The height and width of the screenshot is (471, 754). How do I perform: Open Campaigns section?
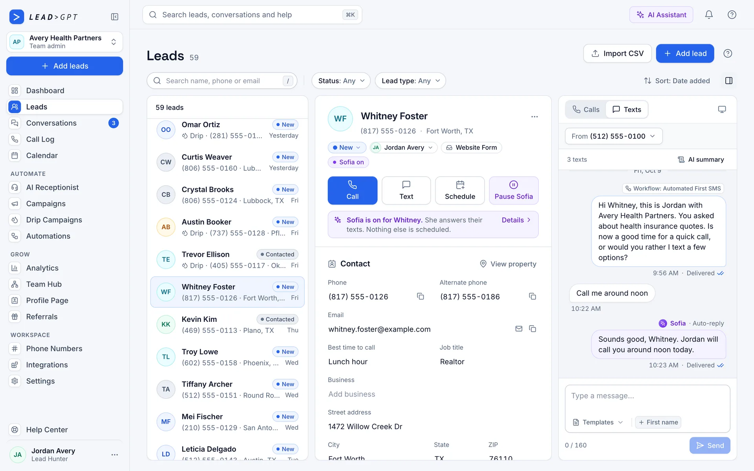coord(65,204)
